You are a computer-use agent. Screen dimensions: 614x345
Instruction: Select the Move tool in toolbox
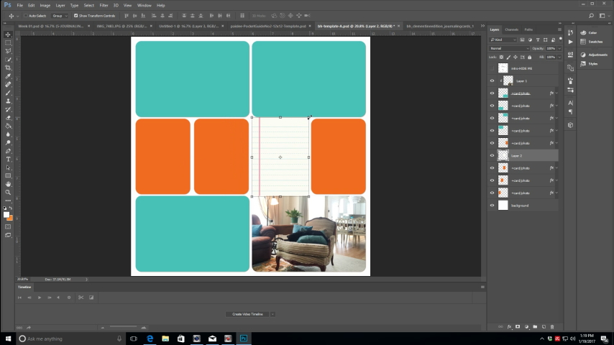(8, 34)
